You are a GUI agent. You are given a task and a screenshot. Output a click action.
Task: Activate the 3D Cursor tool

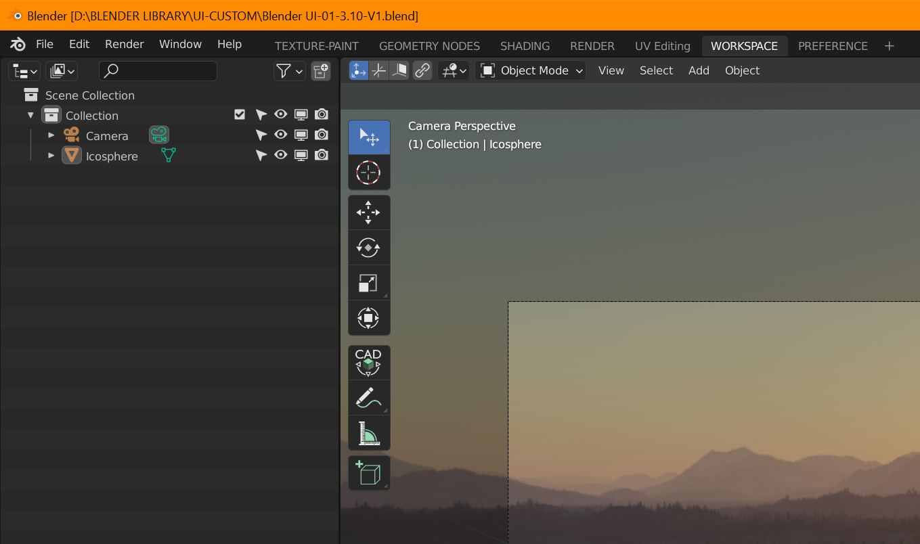pos(369,173)
